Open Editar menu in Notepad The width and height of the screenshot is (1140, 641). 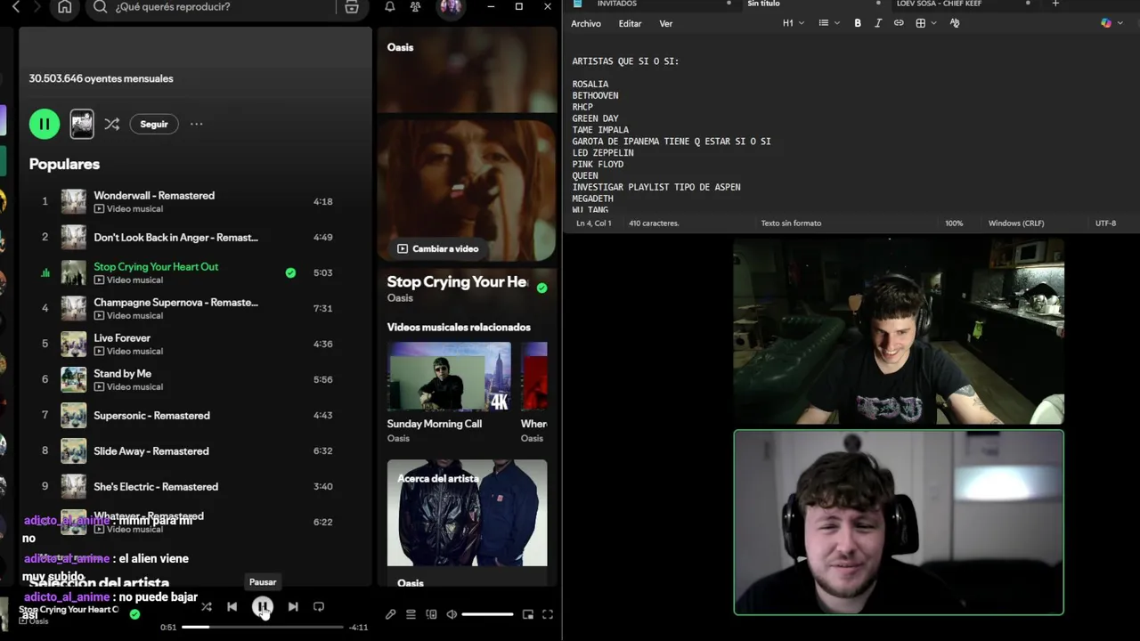[630, 24]
